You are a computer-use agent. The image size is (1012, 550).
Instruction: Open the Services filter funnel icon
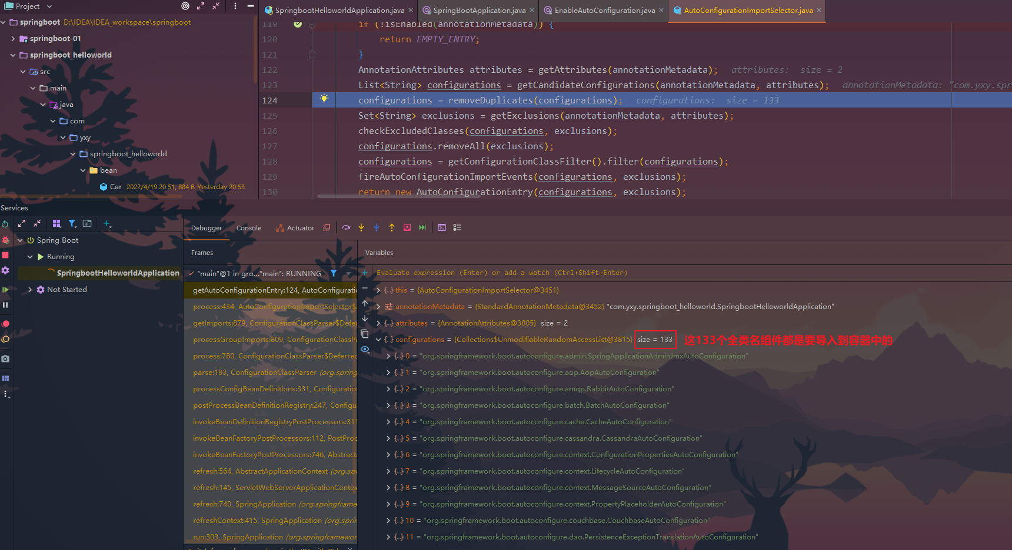tap(72, 223)
